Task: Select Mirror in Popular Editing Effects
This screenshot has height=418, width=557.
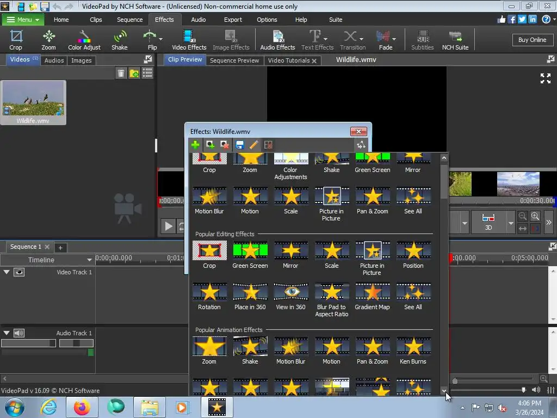Action: (x=290, y=255)
